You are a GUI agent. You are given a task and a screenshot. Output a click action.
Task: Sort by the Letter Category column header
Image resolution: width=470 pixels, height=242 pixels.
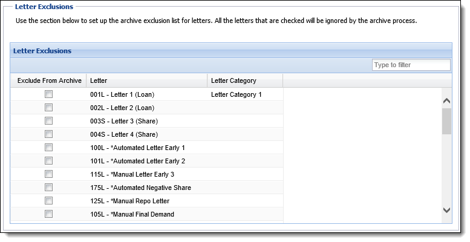(x=245, y=80)
